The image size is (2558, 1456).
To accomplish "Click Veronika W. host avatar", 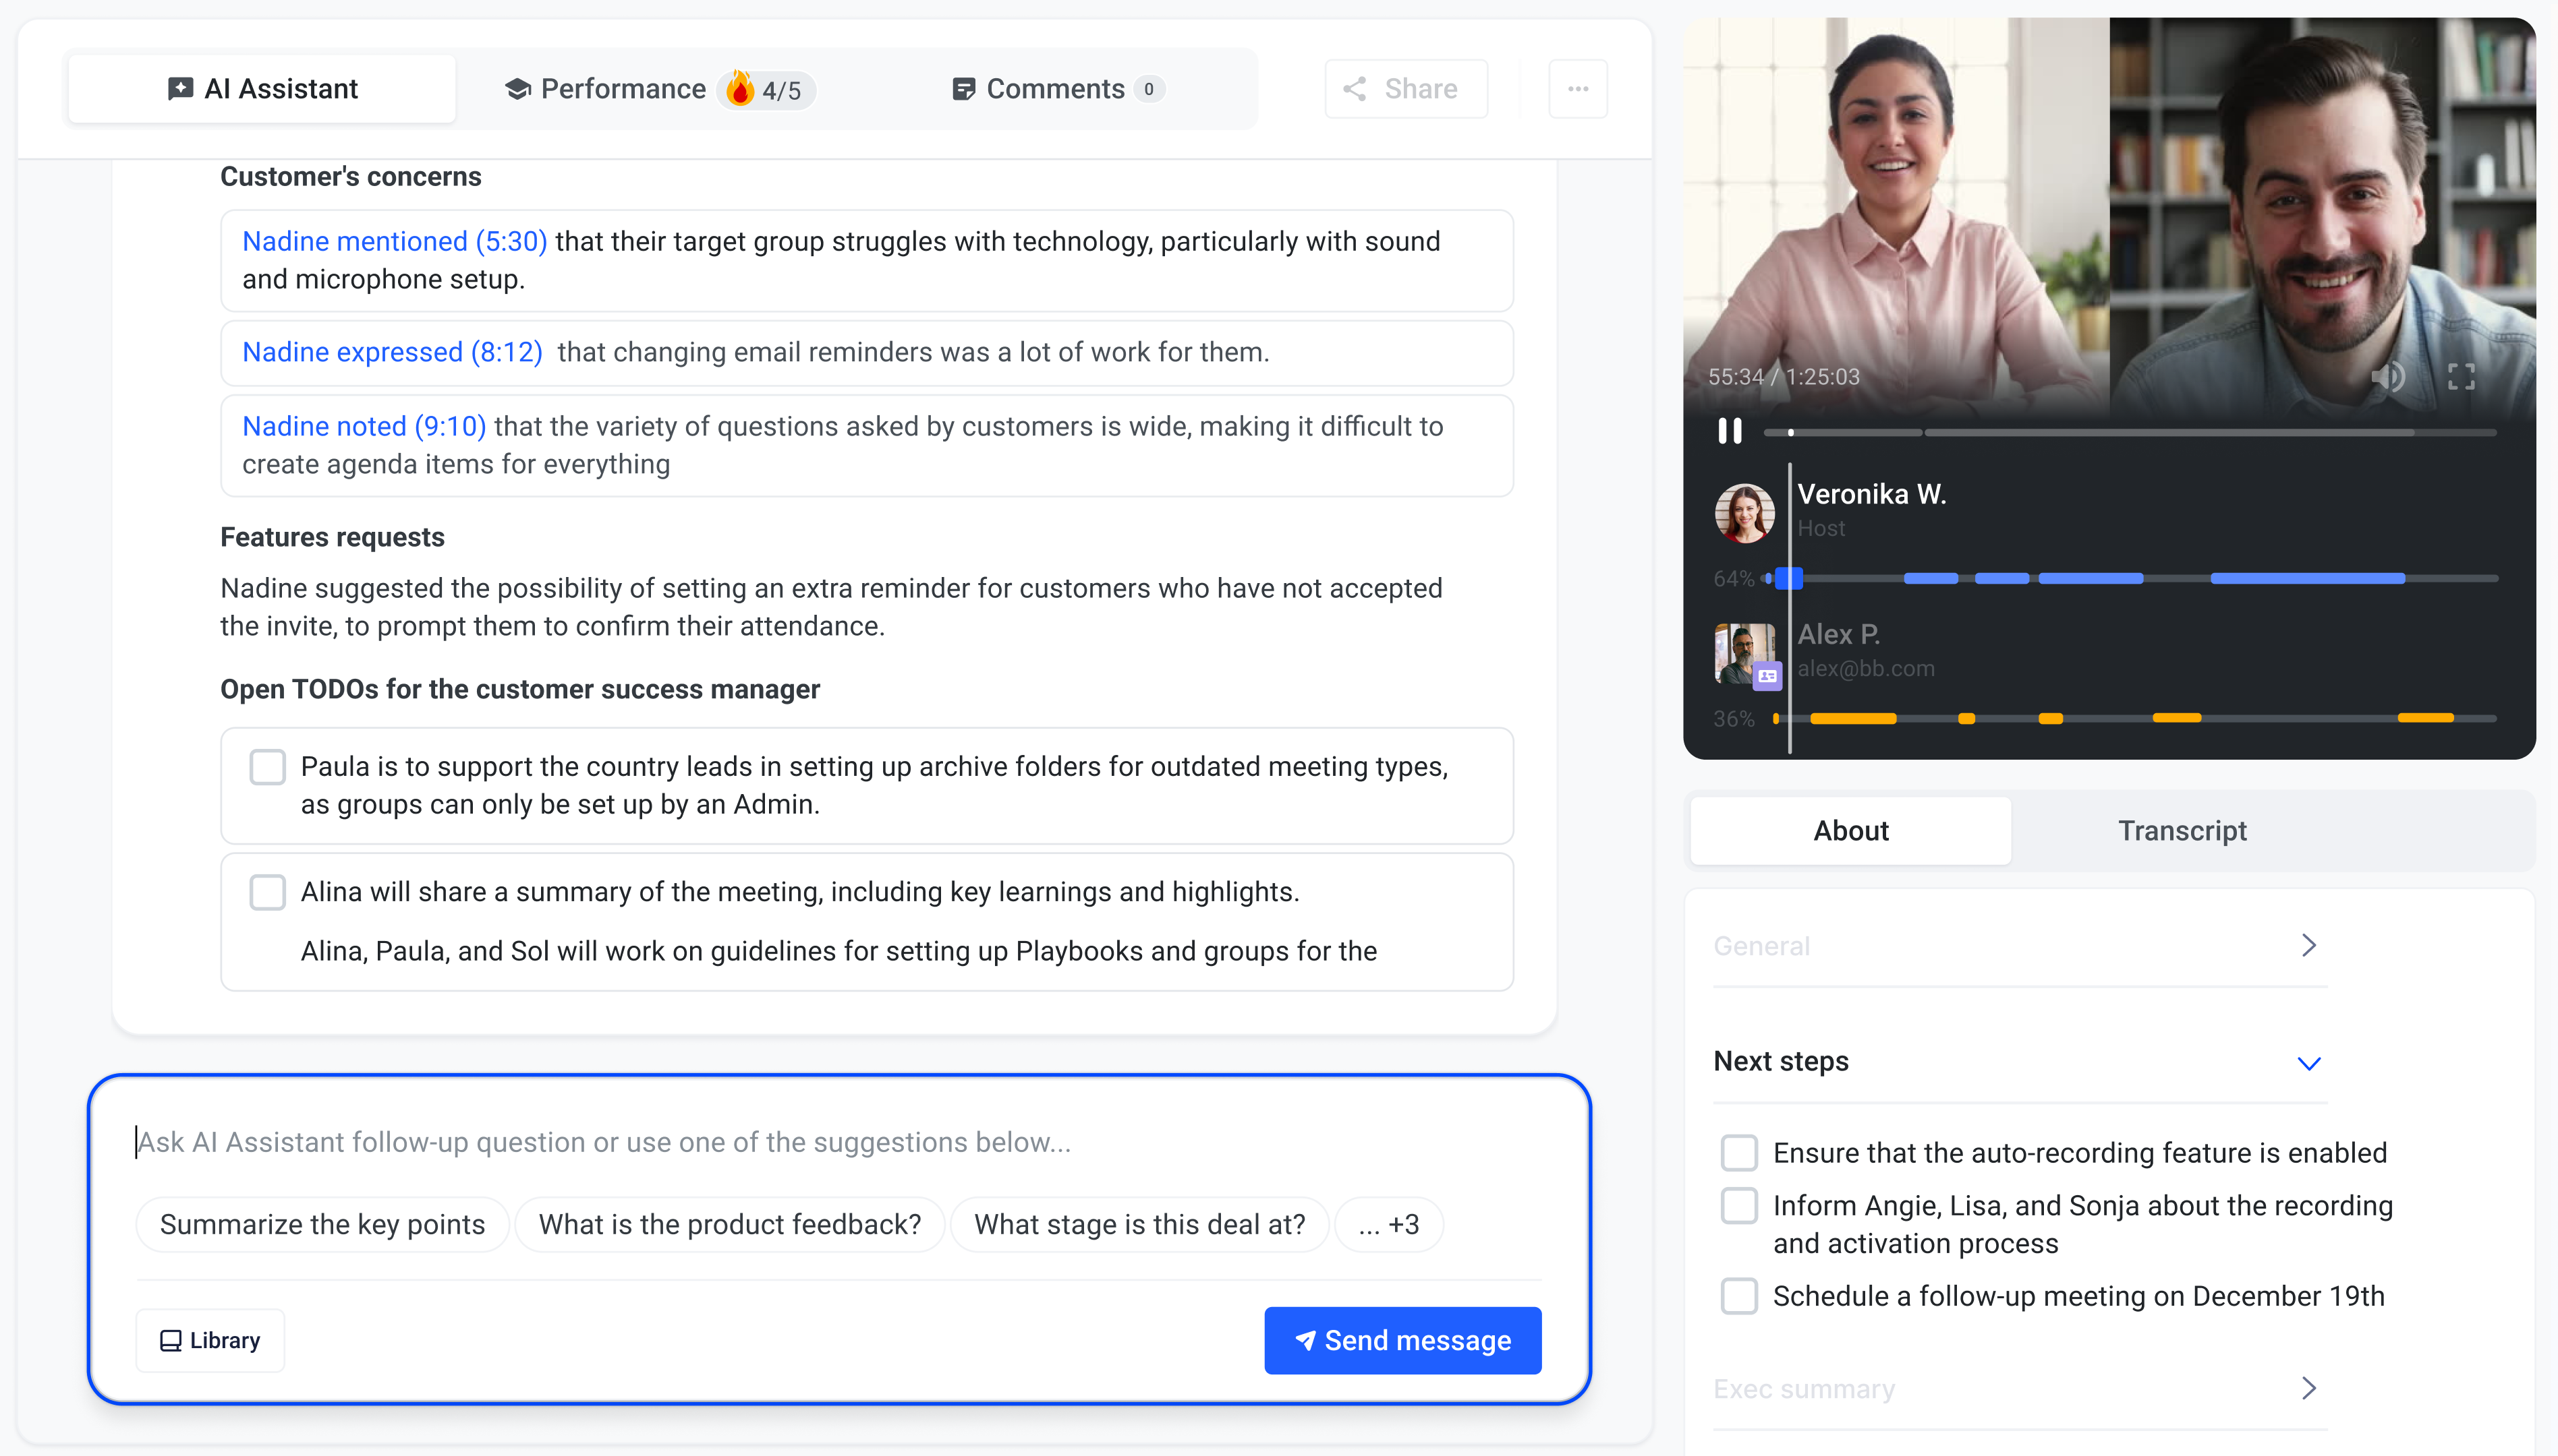I will click(x=1744, y=513).
